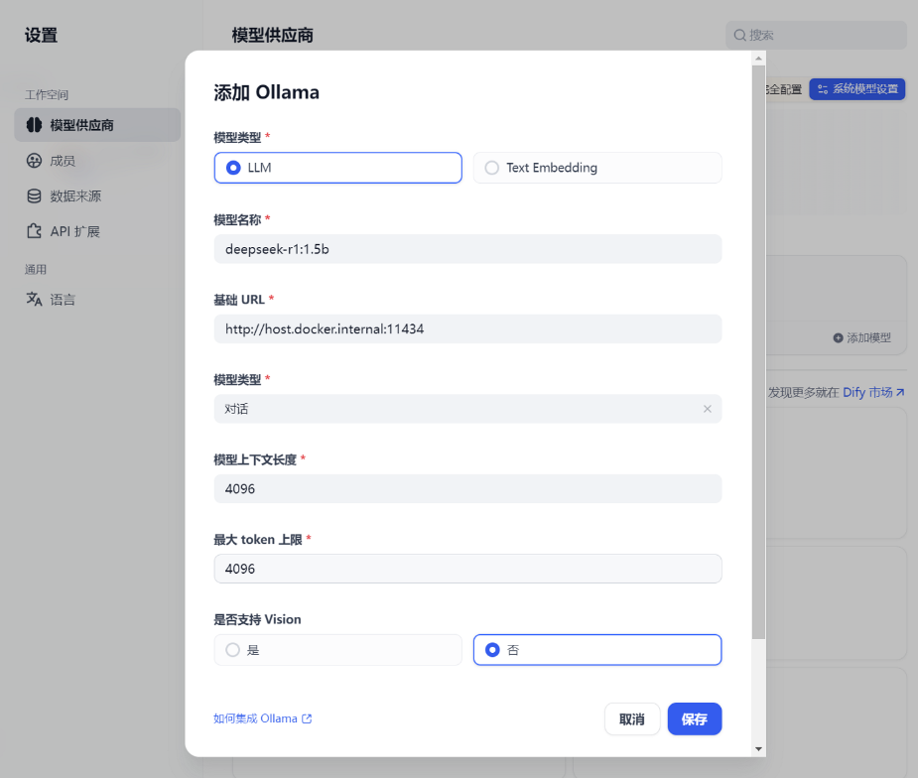Click the 搜索 search field
This screenshot has width=918, height=778.
[x=816, y=35]
